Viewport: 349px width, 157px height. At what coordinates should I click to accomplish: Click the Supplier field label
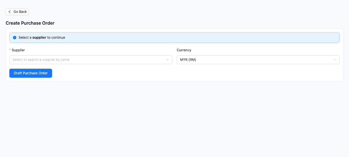tap(18, 50)
